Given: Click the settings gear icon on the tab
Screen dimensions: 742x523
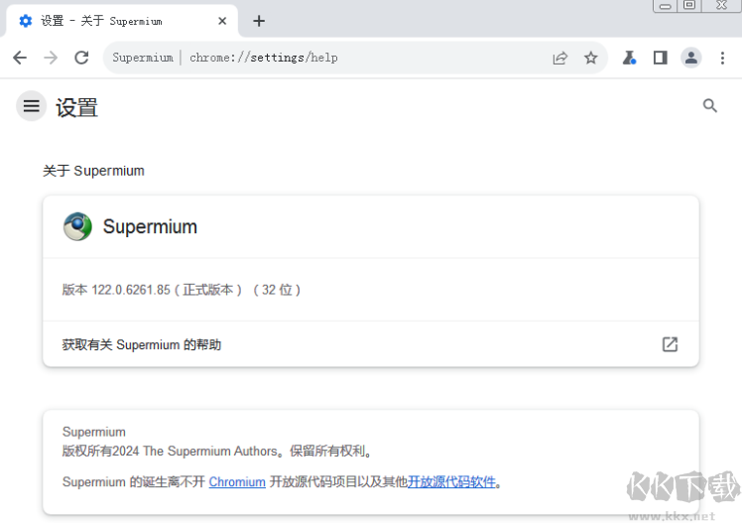Looking at the screenshot, I should [x=26, y=21].
